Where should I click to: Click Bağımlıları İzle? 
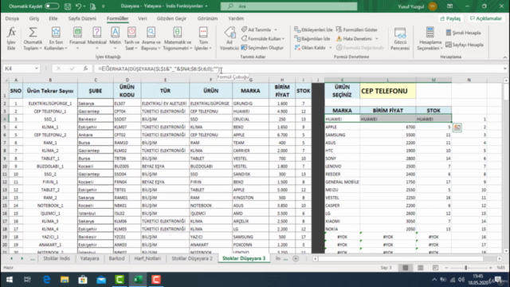312,39
